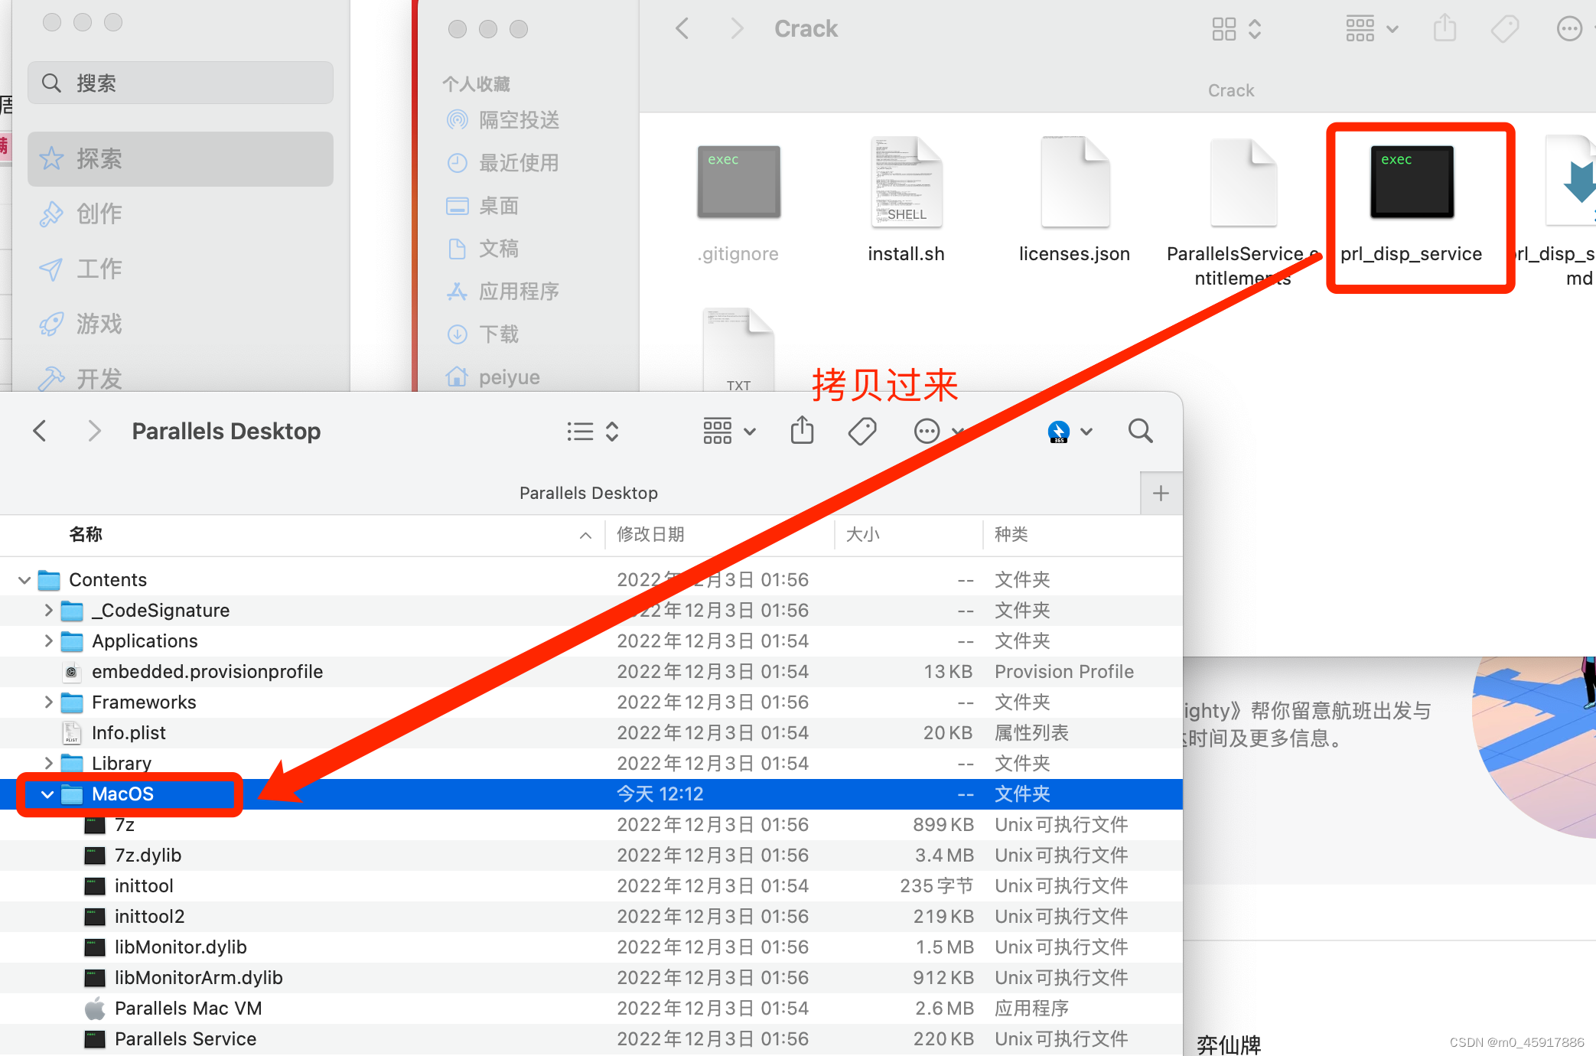This screenshot has width=1596, height=1056.
Task: Click the Tags icon in the Parallels Desktop toolbar
Action: click(x=862, y=431)
